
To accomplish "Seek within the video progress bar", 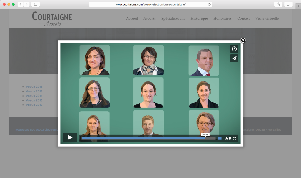I will point(147,138).
